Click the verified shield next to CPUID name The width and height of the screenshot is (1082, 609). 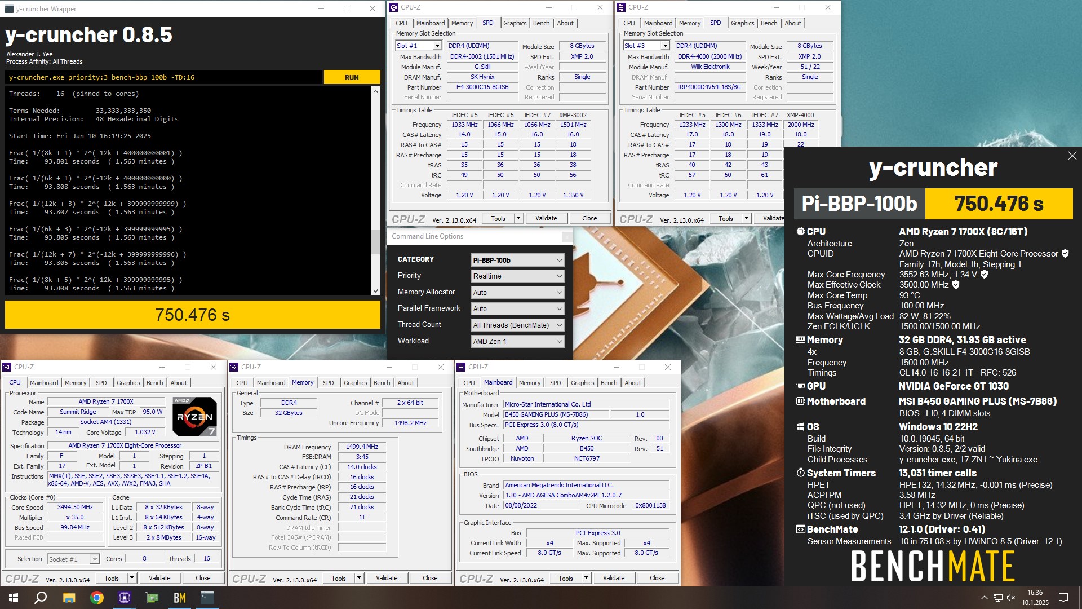click(x=1065, y=254)
